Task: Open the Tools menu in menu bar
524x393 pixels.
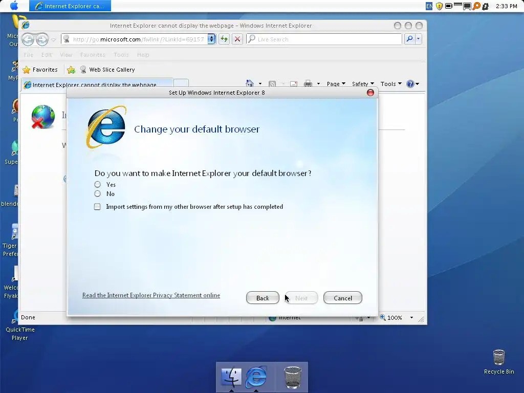Action: (121, 55)
